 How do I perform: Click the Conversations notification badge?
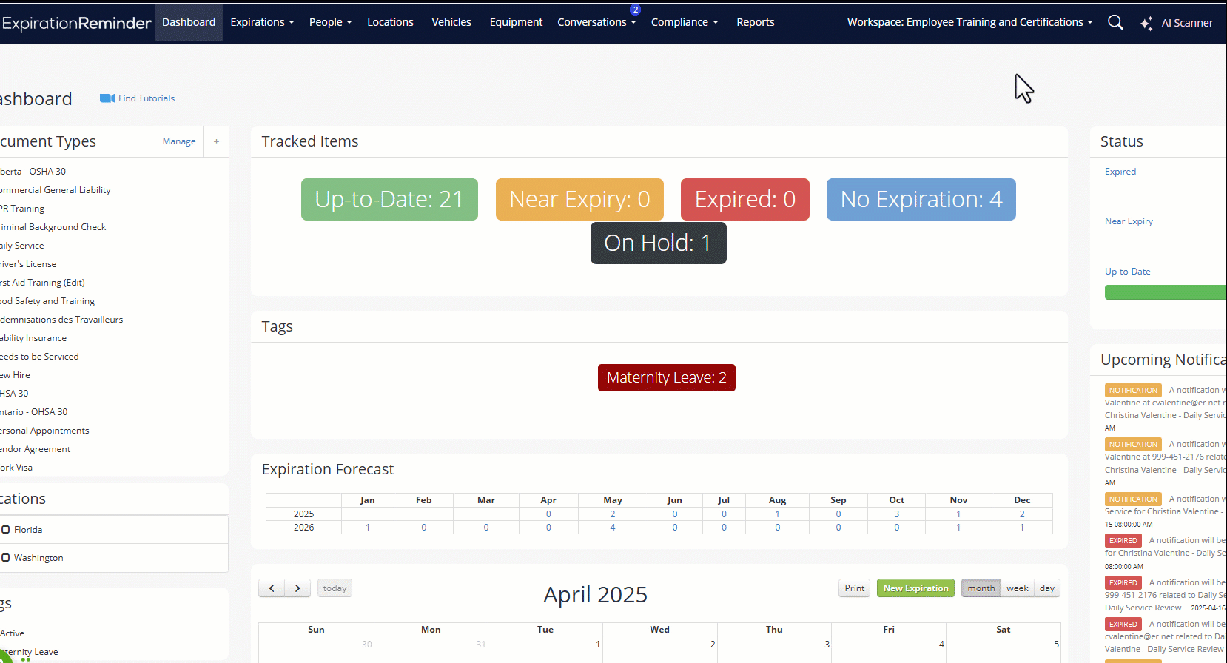pos(635,10)
